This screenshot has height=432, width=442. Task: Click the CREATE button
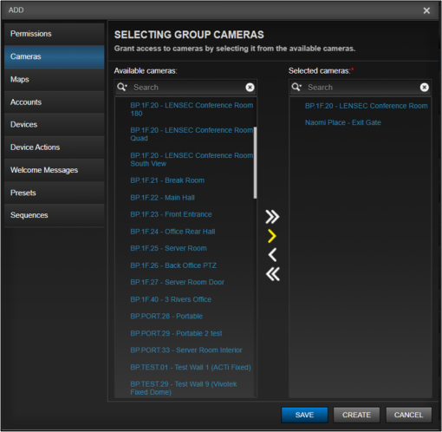tap(356, 415)
